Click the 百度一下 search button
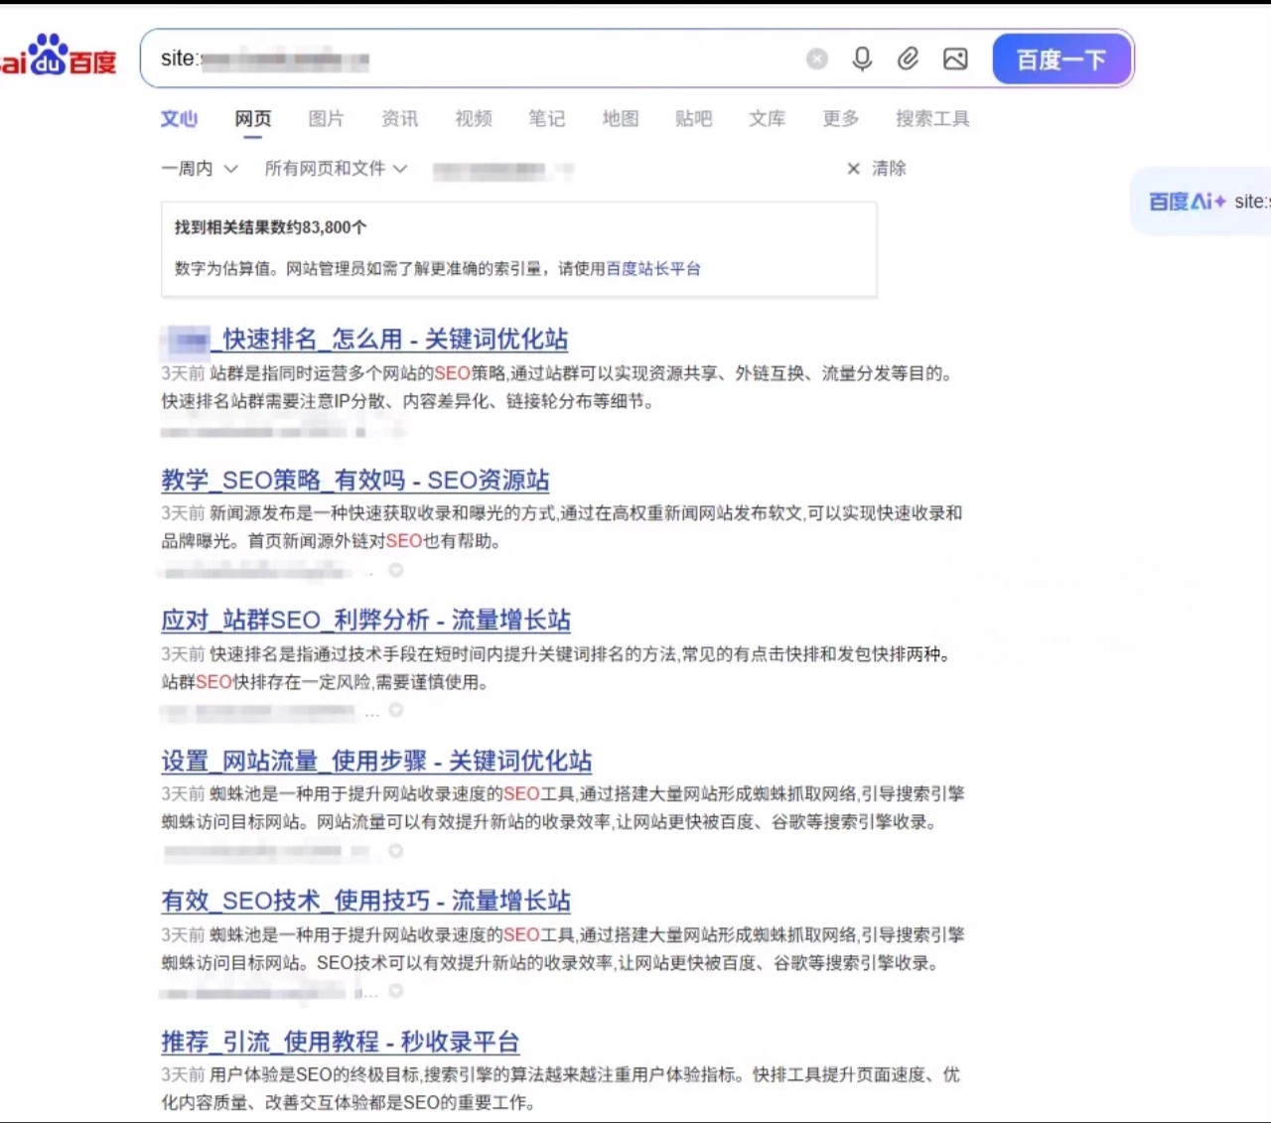Screen dimensions: 1271x1123 1061,59
